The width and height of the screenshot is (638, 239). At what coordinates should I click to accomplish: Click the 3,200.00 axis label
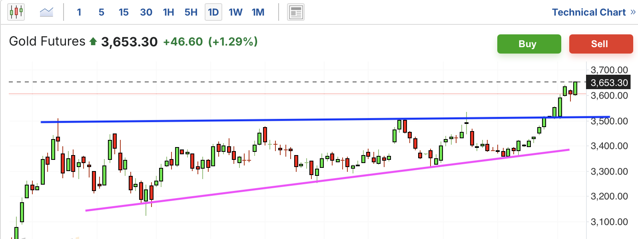[x=609, y=196]
